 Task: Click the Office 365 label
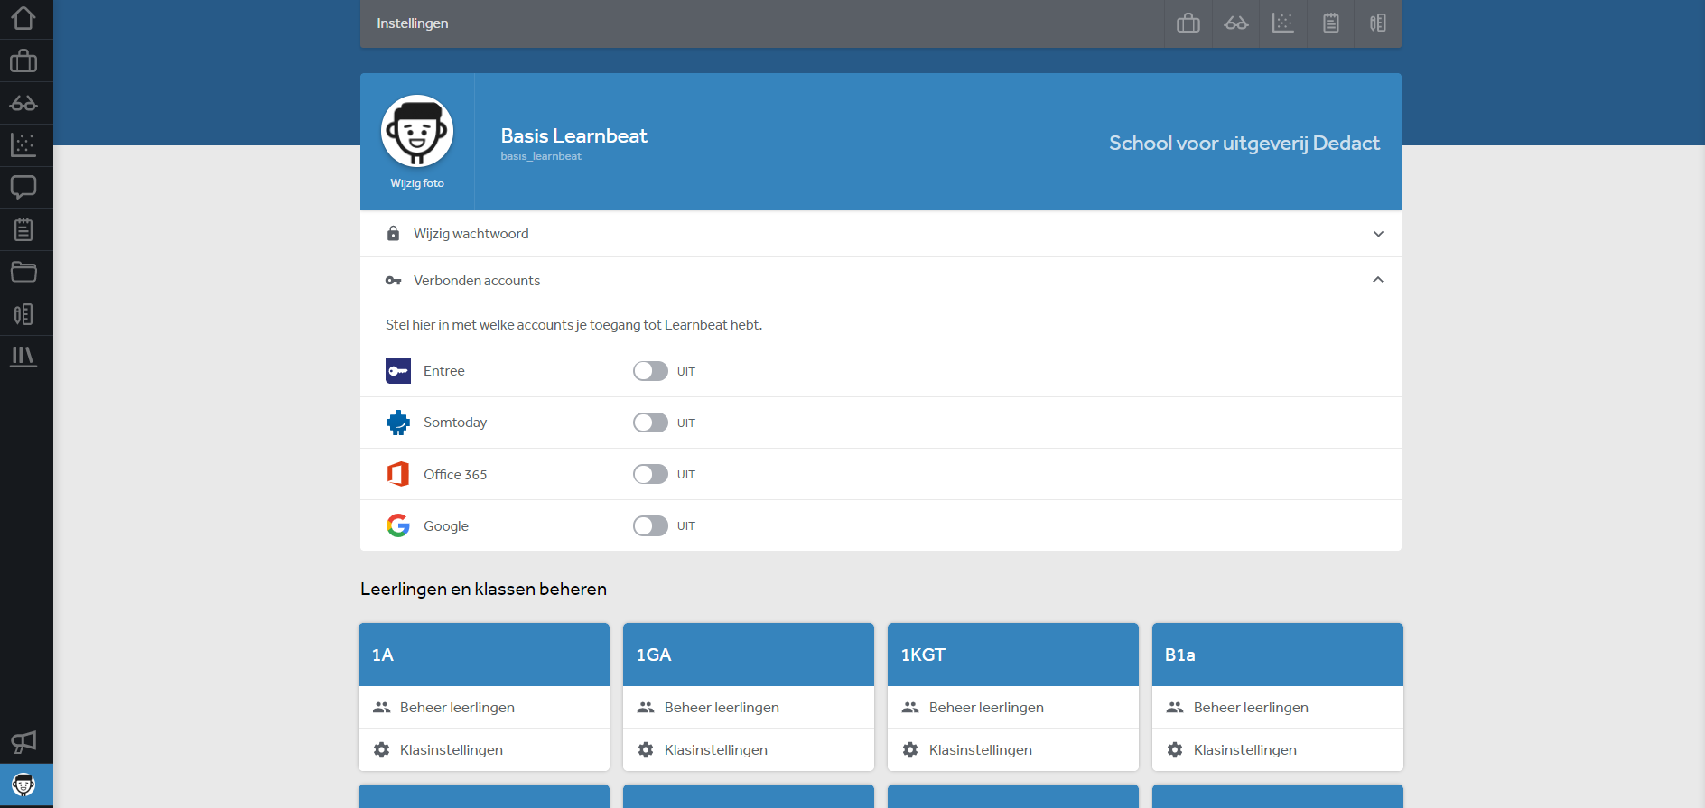point(455,475)
